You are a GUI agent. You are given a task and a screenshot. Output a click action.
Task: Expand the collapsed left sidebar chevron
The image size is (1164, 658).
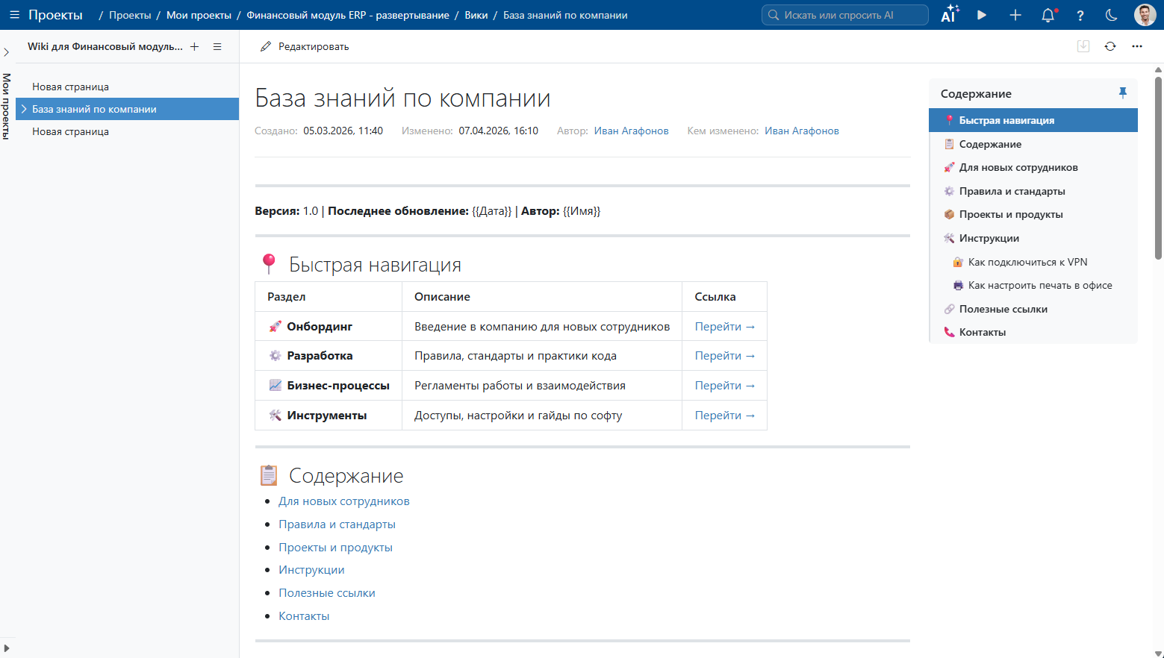coord(6,52)
